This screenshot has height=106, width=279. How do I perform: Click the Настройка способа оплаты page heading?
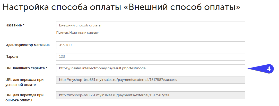121,7
